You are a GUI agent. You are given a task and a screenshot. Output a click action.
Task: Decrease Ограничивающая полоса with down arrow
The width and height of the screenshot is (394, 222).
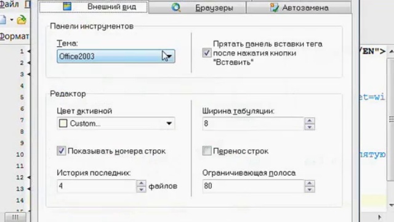(310, 189)
